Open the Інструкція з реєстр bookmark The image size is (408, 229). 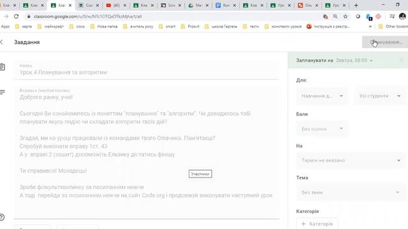click(x=328, y=27)
